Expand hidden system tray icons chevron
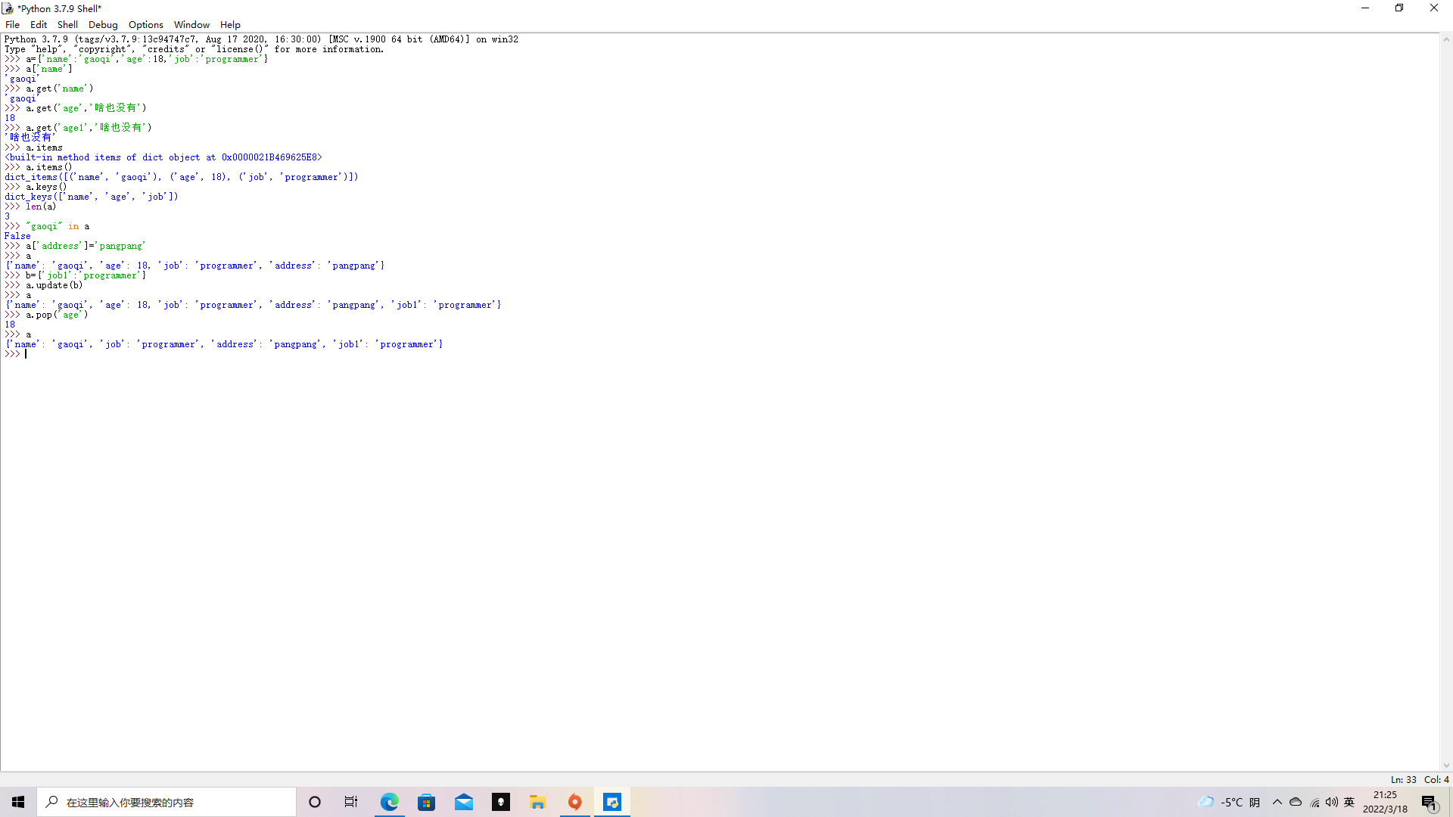 coord(1277,802)
